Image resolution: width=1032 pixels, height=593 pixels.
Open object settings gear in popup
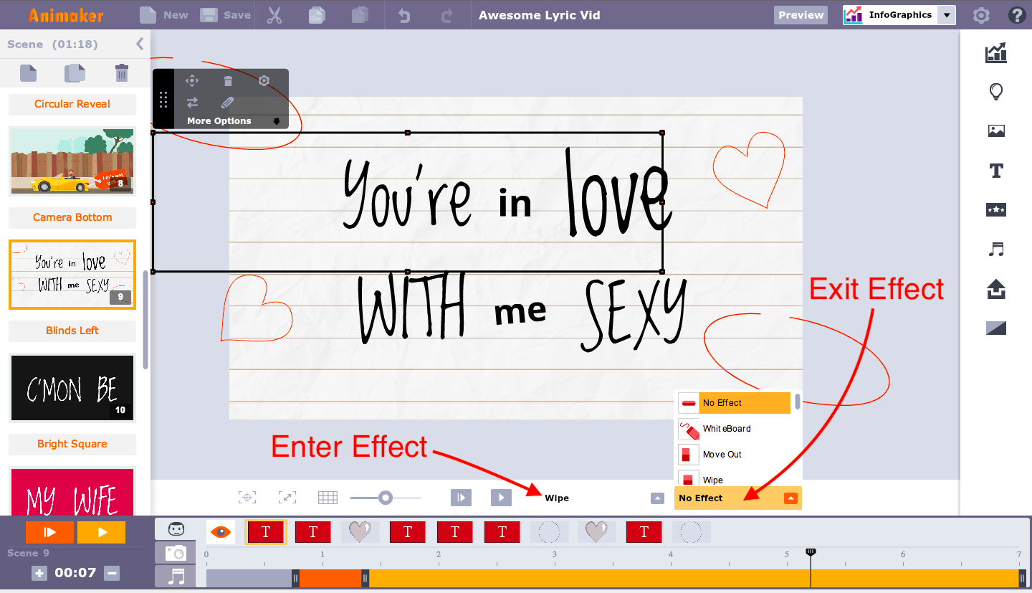(x=264, y=81)
